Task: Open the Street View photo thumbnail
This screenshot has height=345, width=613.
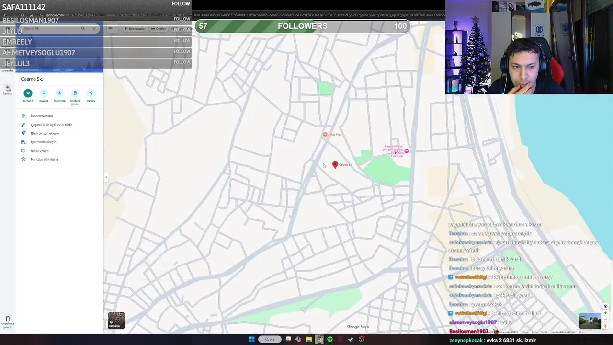Action: tap(590, 321)
